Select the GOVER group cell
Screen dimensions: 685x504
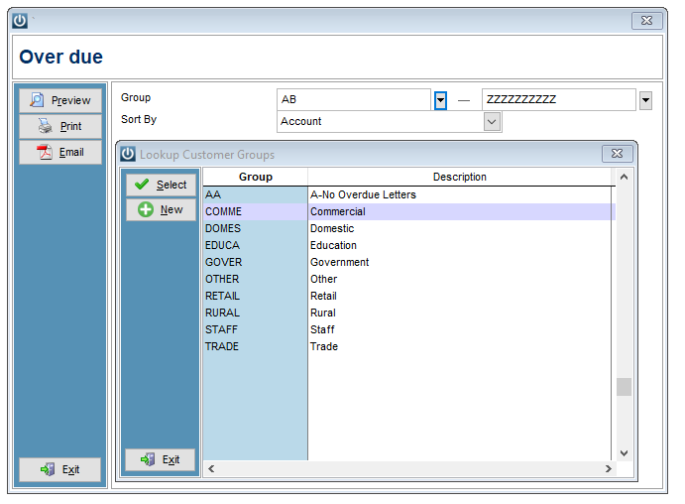click(256, 262)
